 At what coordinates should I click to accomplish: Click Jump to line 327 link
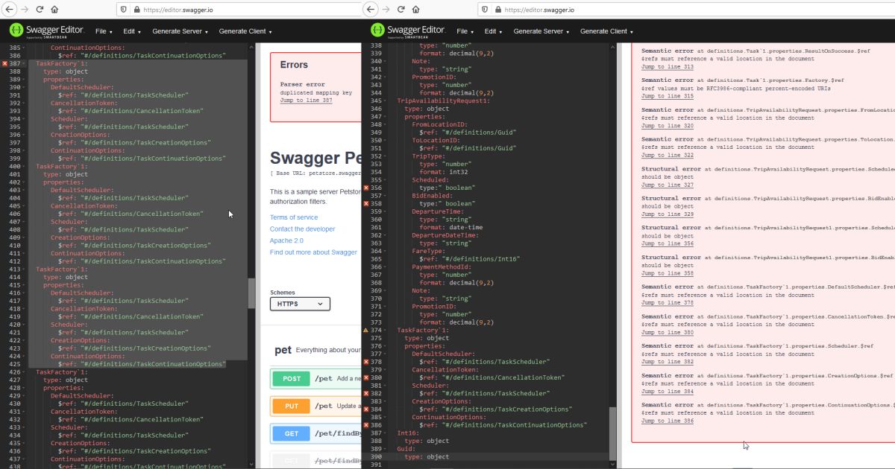(x=667, y=185)
